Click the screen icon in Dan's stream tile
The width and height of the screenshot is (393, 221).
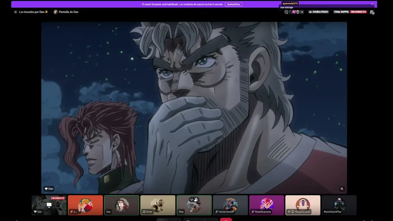[x=49, y=205]
